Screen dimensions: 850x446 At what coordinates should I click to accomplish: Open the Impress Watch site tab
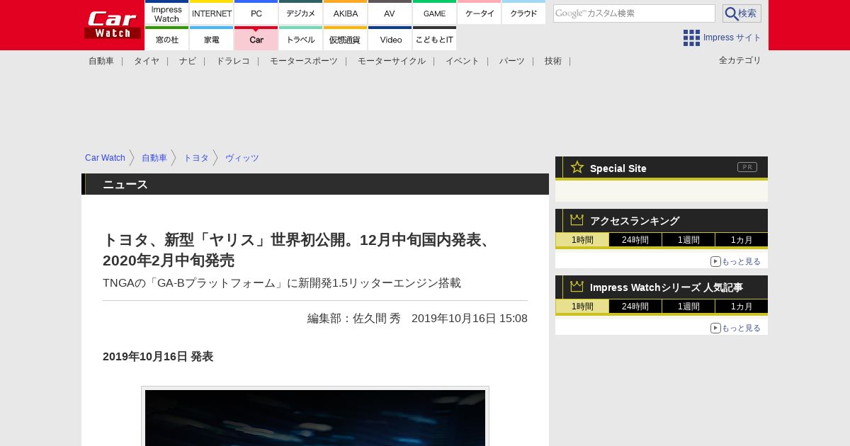tap(166, 13)
